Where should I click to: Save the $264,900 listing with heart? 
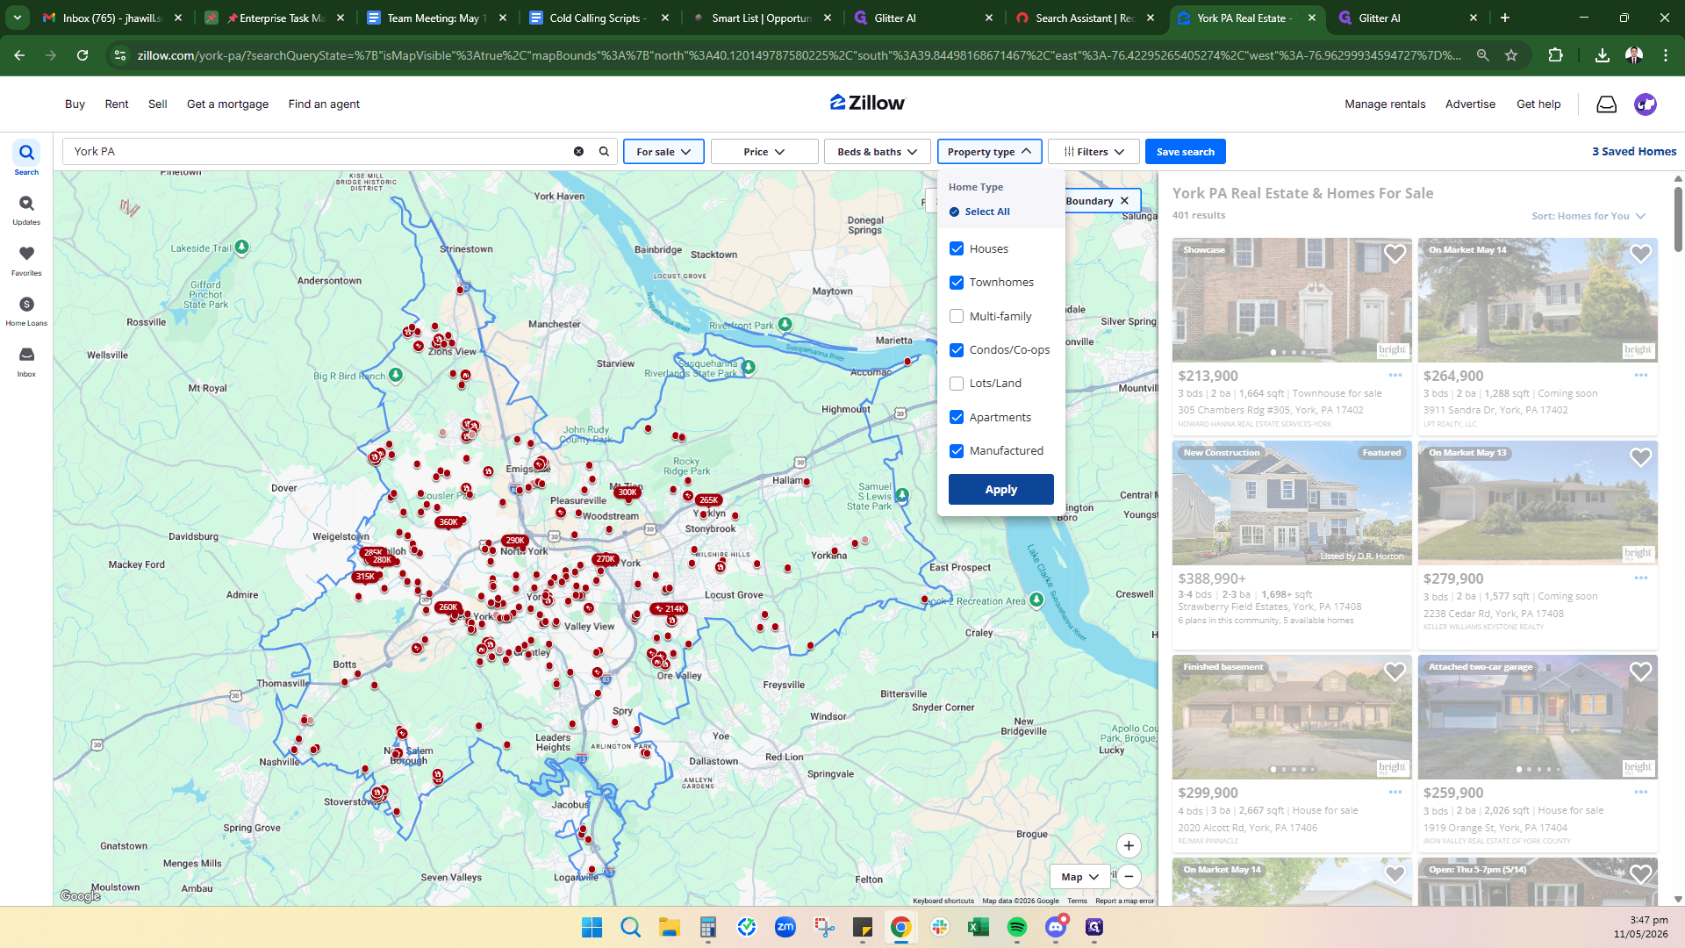pos(1640,255)
